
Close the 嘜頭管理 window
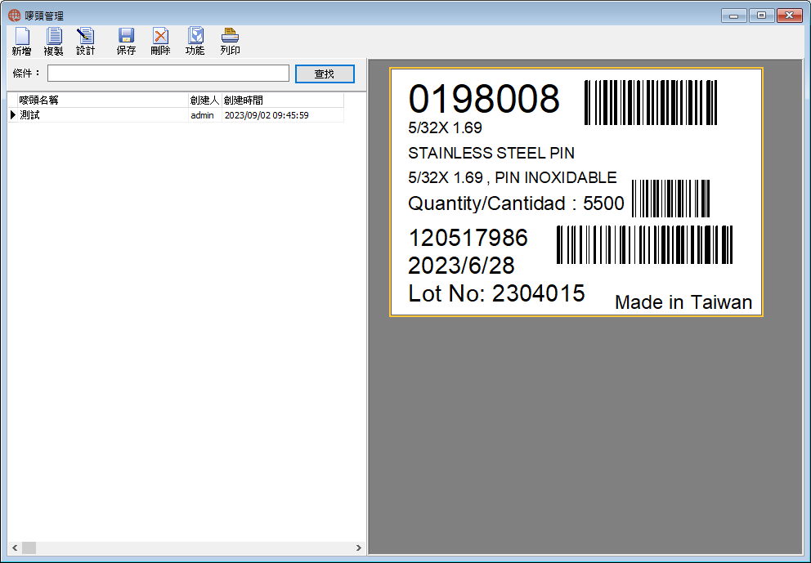coord(790,16)
